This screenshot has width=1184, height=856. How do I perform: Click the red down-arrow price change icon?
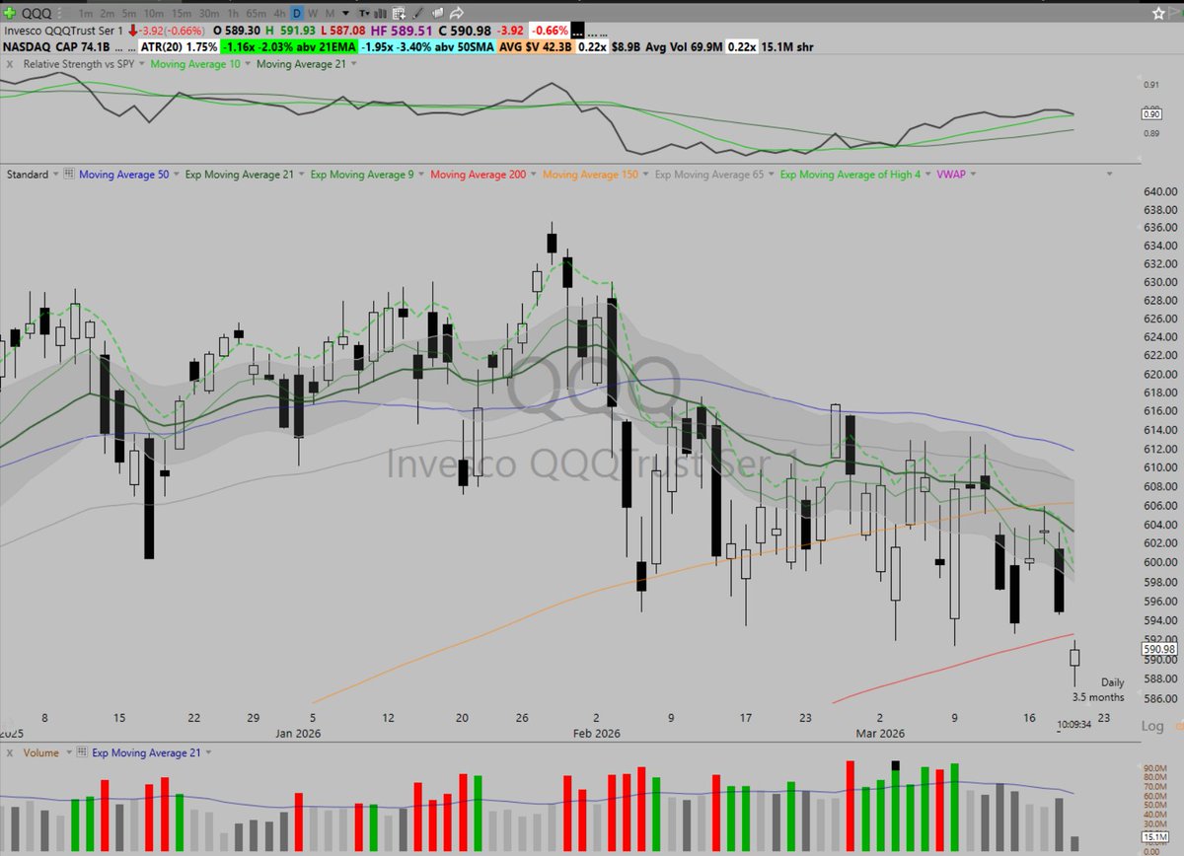[132, 31]
